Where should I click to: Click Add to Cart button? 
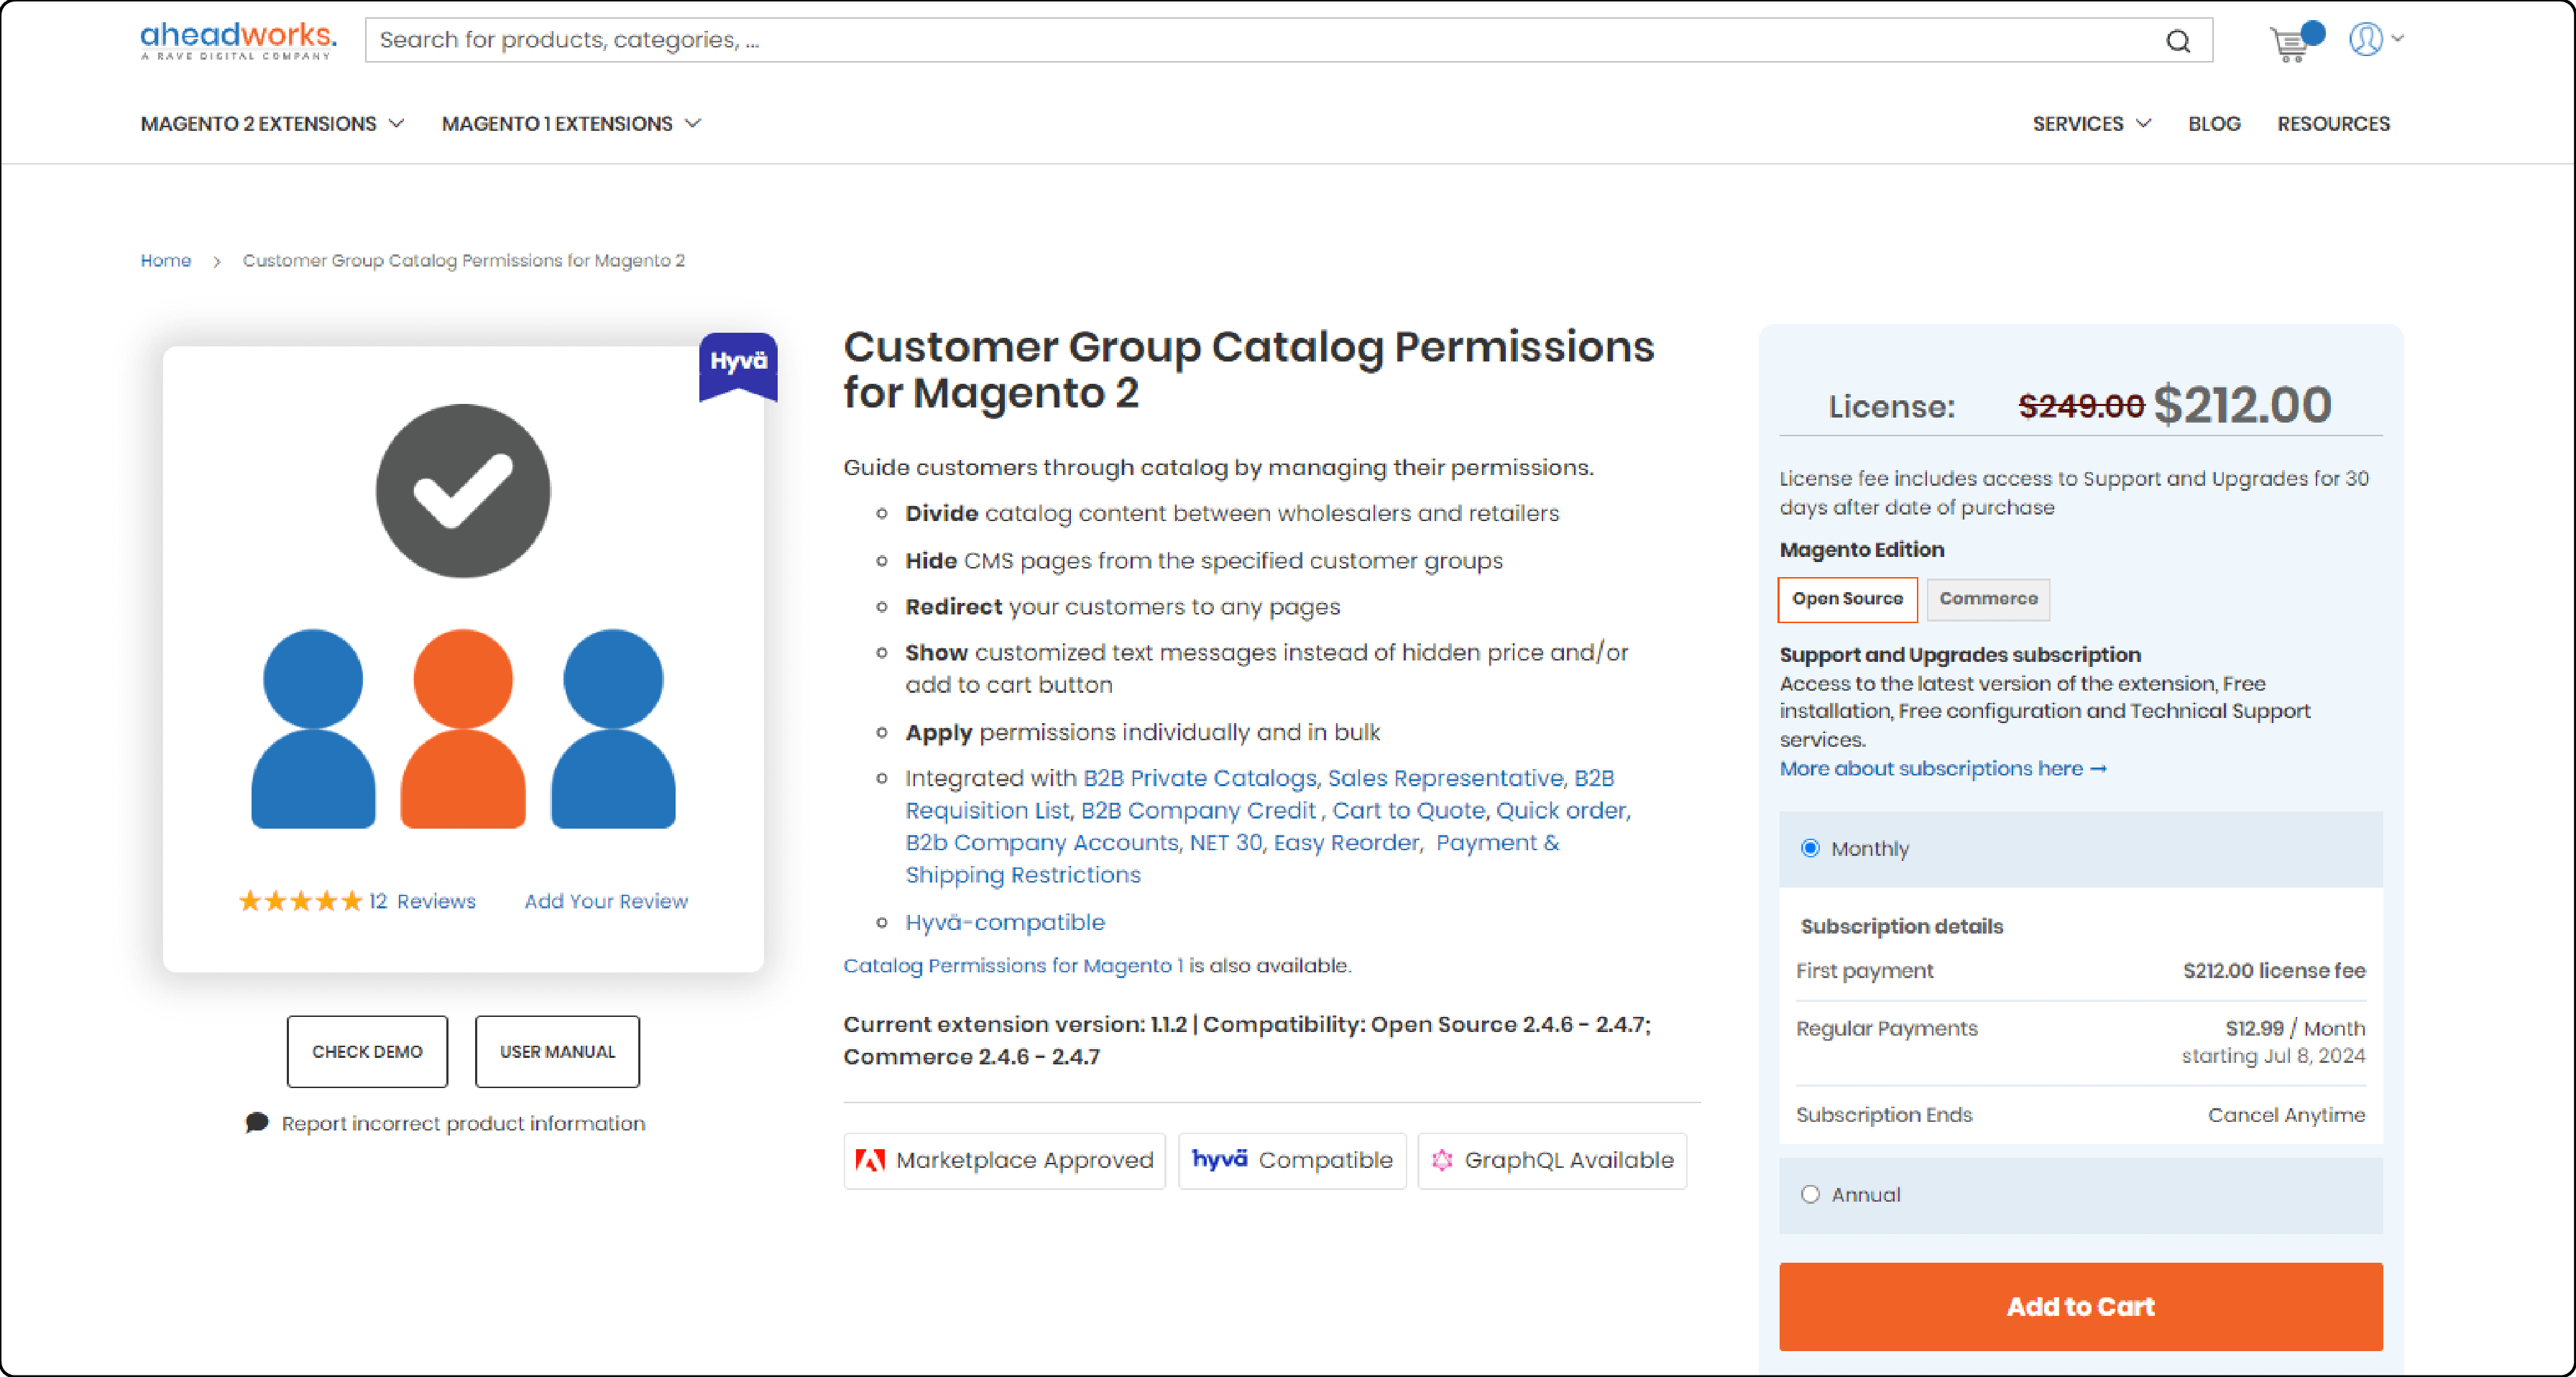pos(2080,1306)
